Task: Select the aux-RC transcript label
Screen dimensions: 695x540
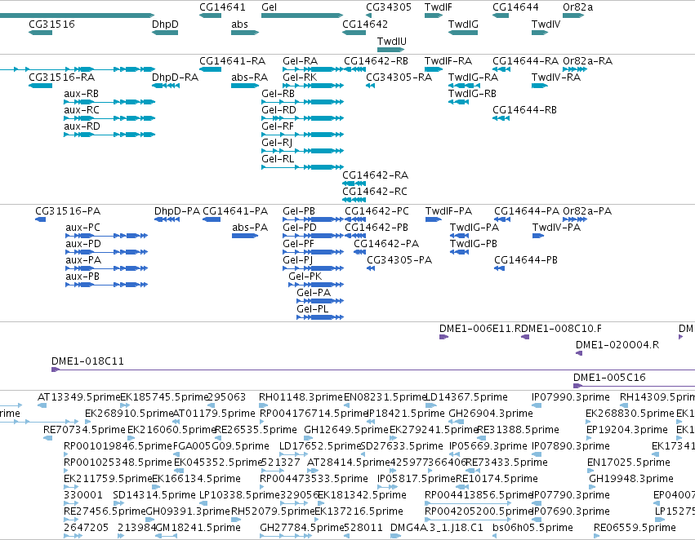Action: tap(81, 110)
